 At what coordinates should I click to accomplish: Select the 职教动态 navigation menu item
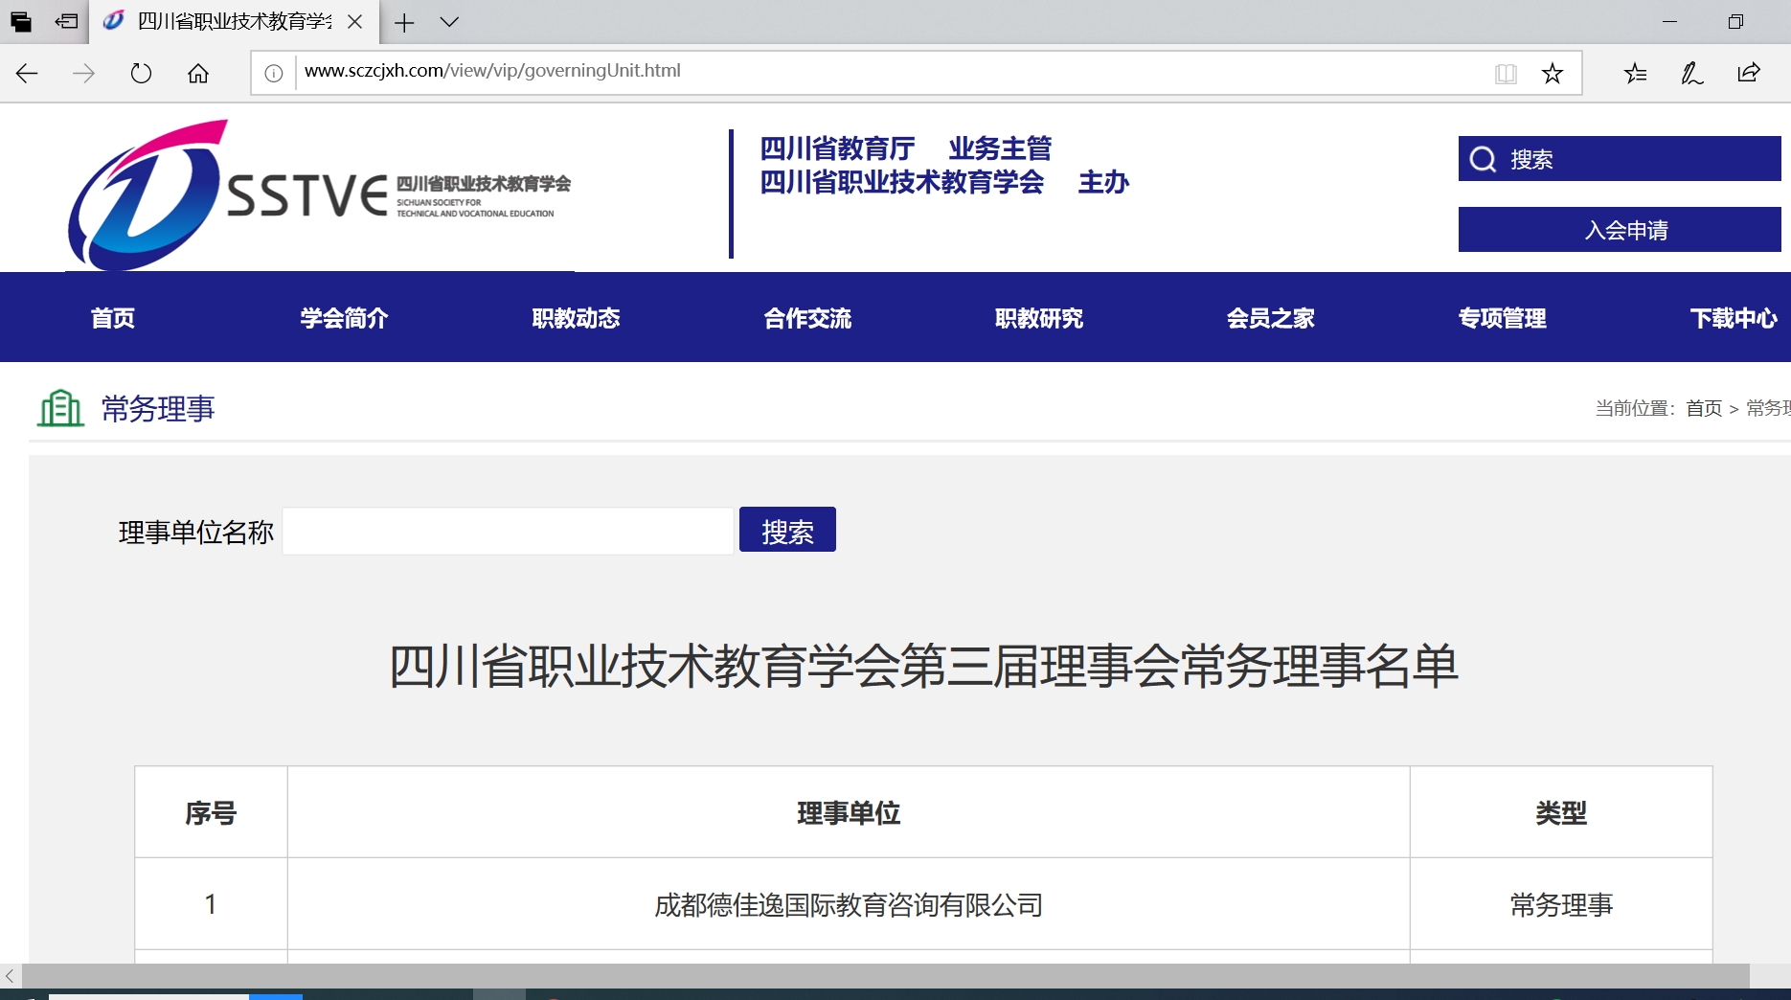(576, 318)
